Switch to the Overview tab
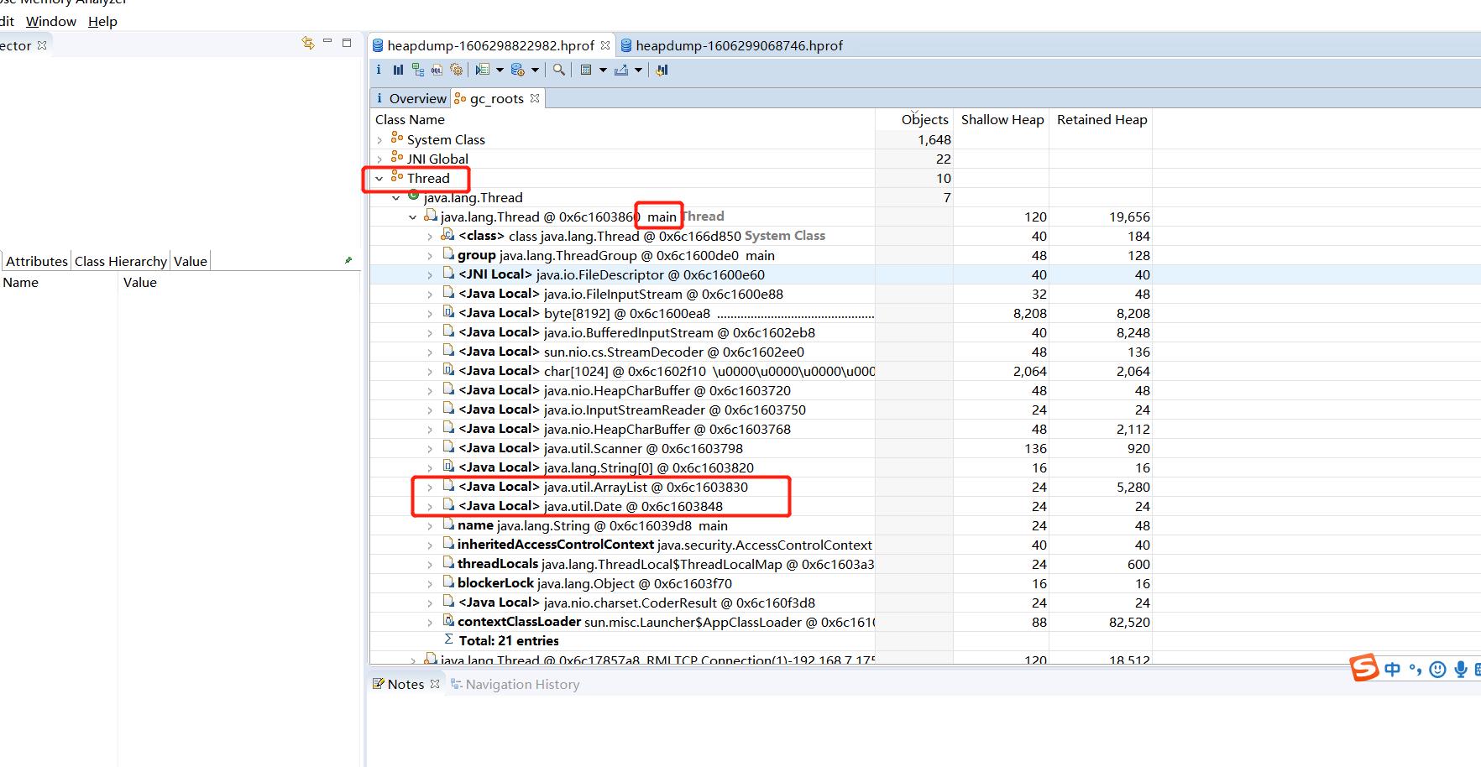 pyautogui.click(x=411, y=98)
